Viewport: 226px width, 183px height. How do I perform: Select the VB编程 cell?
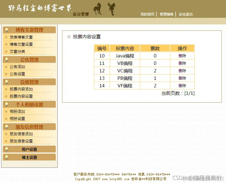point(125,63)
